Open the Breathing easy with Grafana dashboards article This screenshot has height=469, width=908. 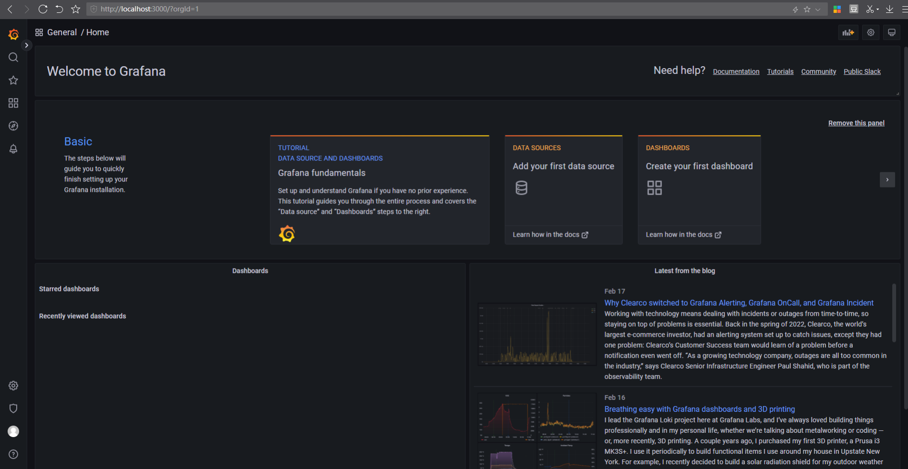(700, 409)
